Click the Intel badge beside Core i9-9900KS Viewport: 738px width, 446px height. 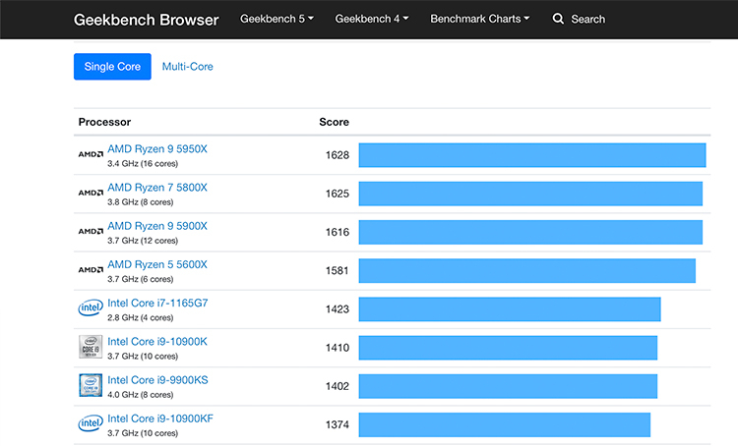click(x=90, y=385)
